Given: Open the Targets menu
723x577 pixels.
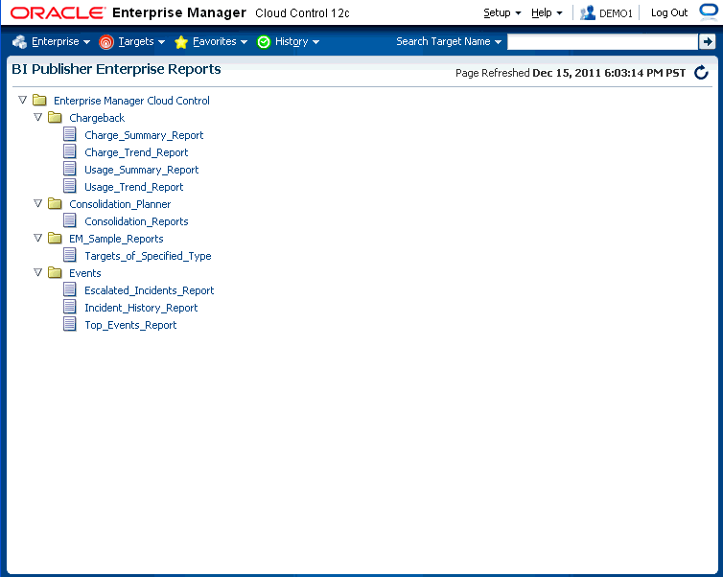Looking at the screenshot, I should 142,41.
